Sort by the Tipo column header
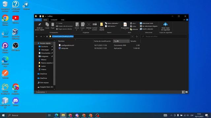This screenshot has width=211, height=118. pyautogui.click(x=121, y=41)
